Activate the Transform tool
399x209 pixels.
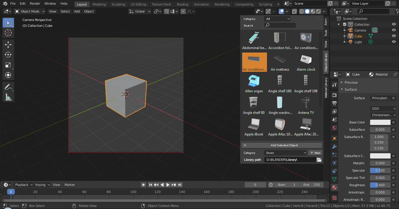coord(8,75)
